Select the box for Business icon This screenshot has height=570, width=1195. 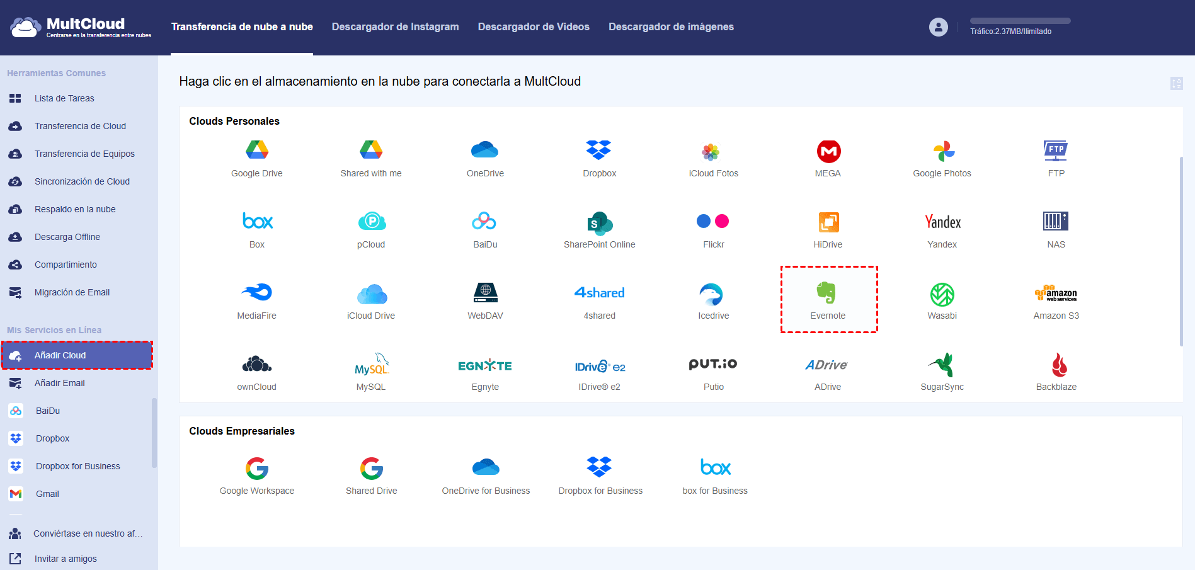coord(716,467)
